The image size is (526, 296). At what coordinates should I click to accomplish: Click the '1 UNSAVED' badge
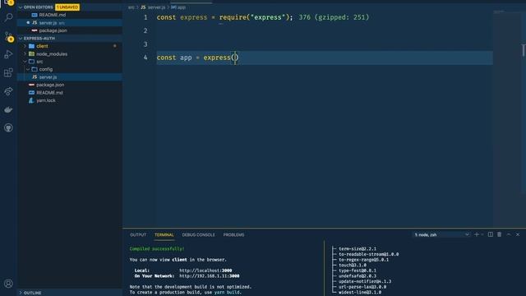click(67, 7)
